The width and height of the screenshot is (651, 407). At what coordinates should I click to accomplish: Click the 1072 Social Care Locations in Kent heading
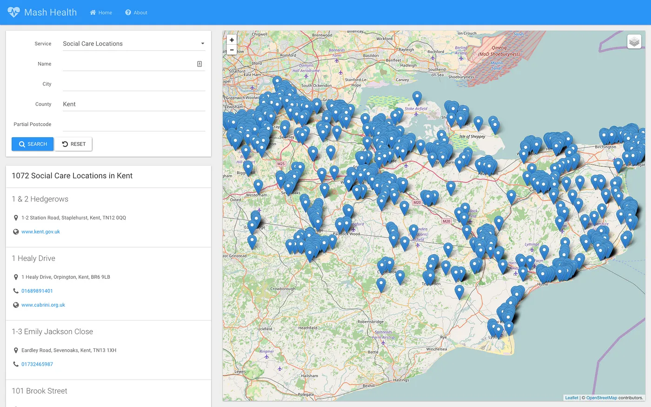click(x=72, y=176)
